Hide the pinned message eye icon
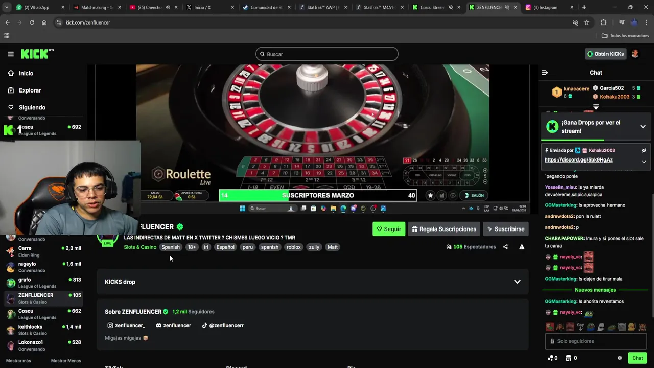This screenshot has height=368, width=654. pyautogui.click(x=644, y=151)
